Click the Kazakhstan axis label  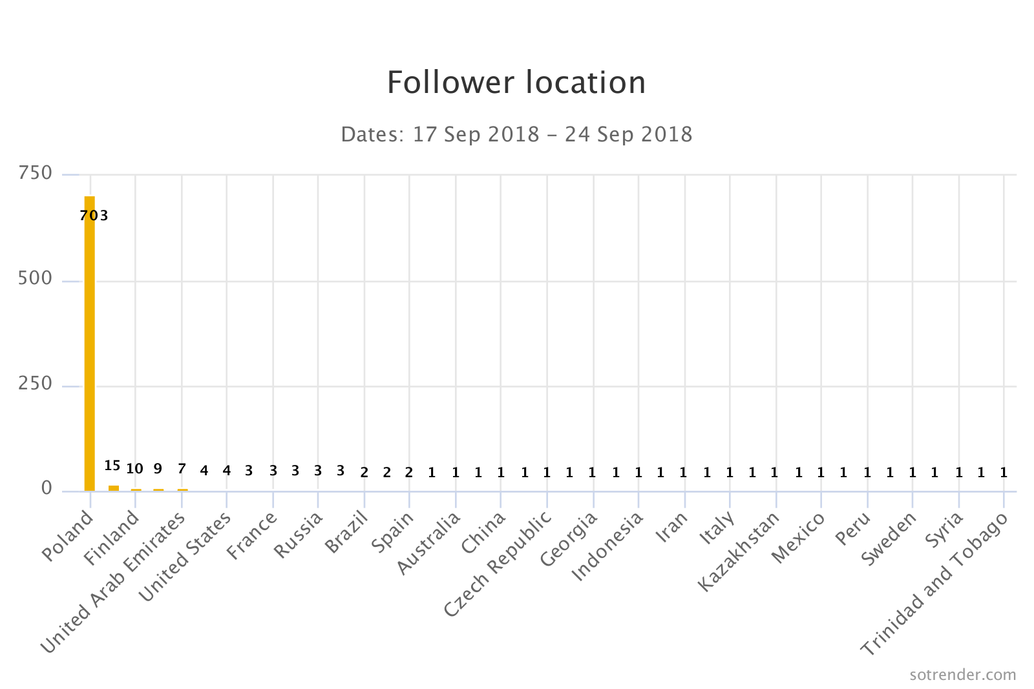pos(739,551)
